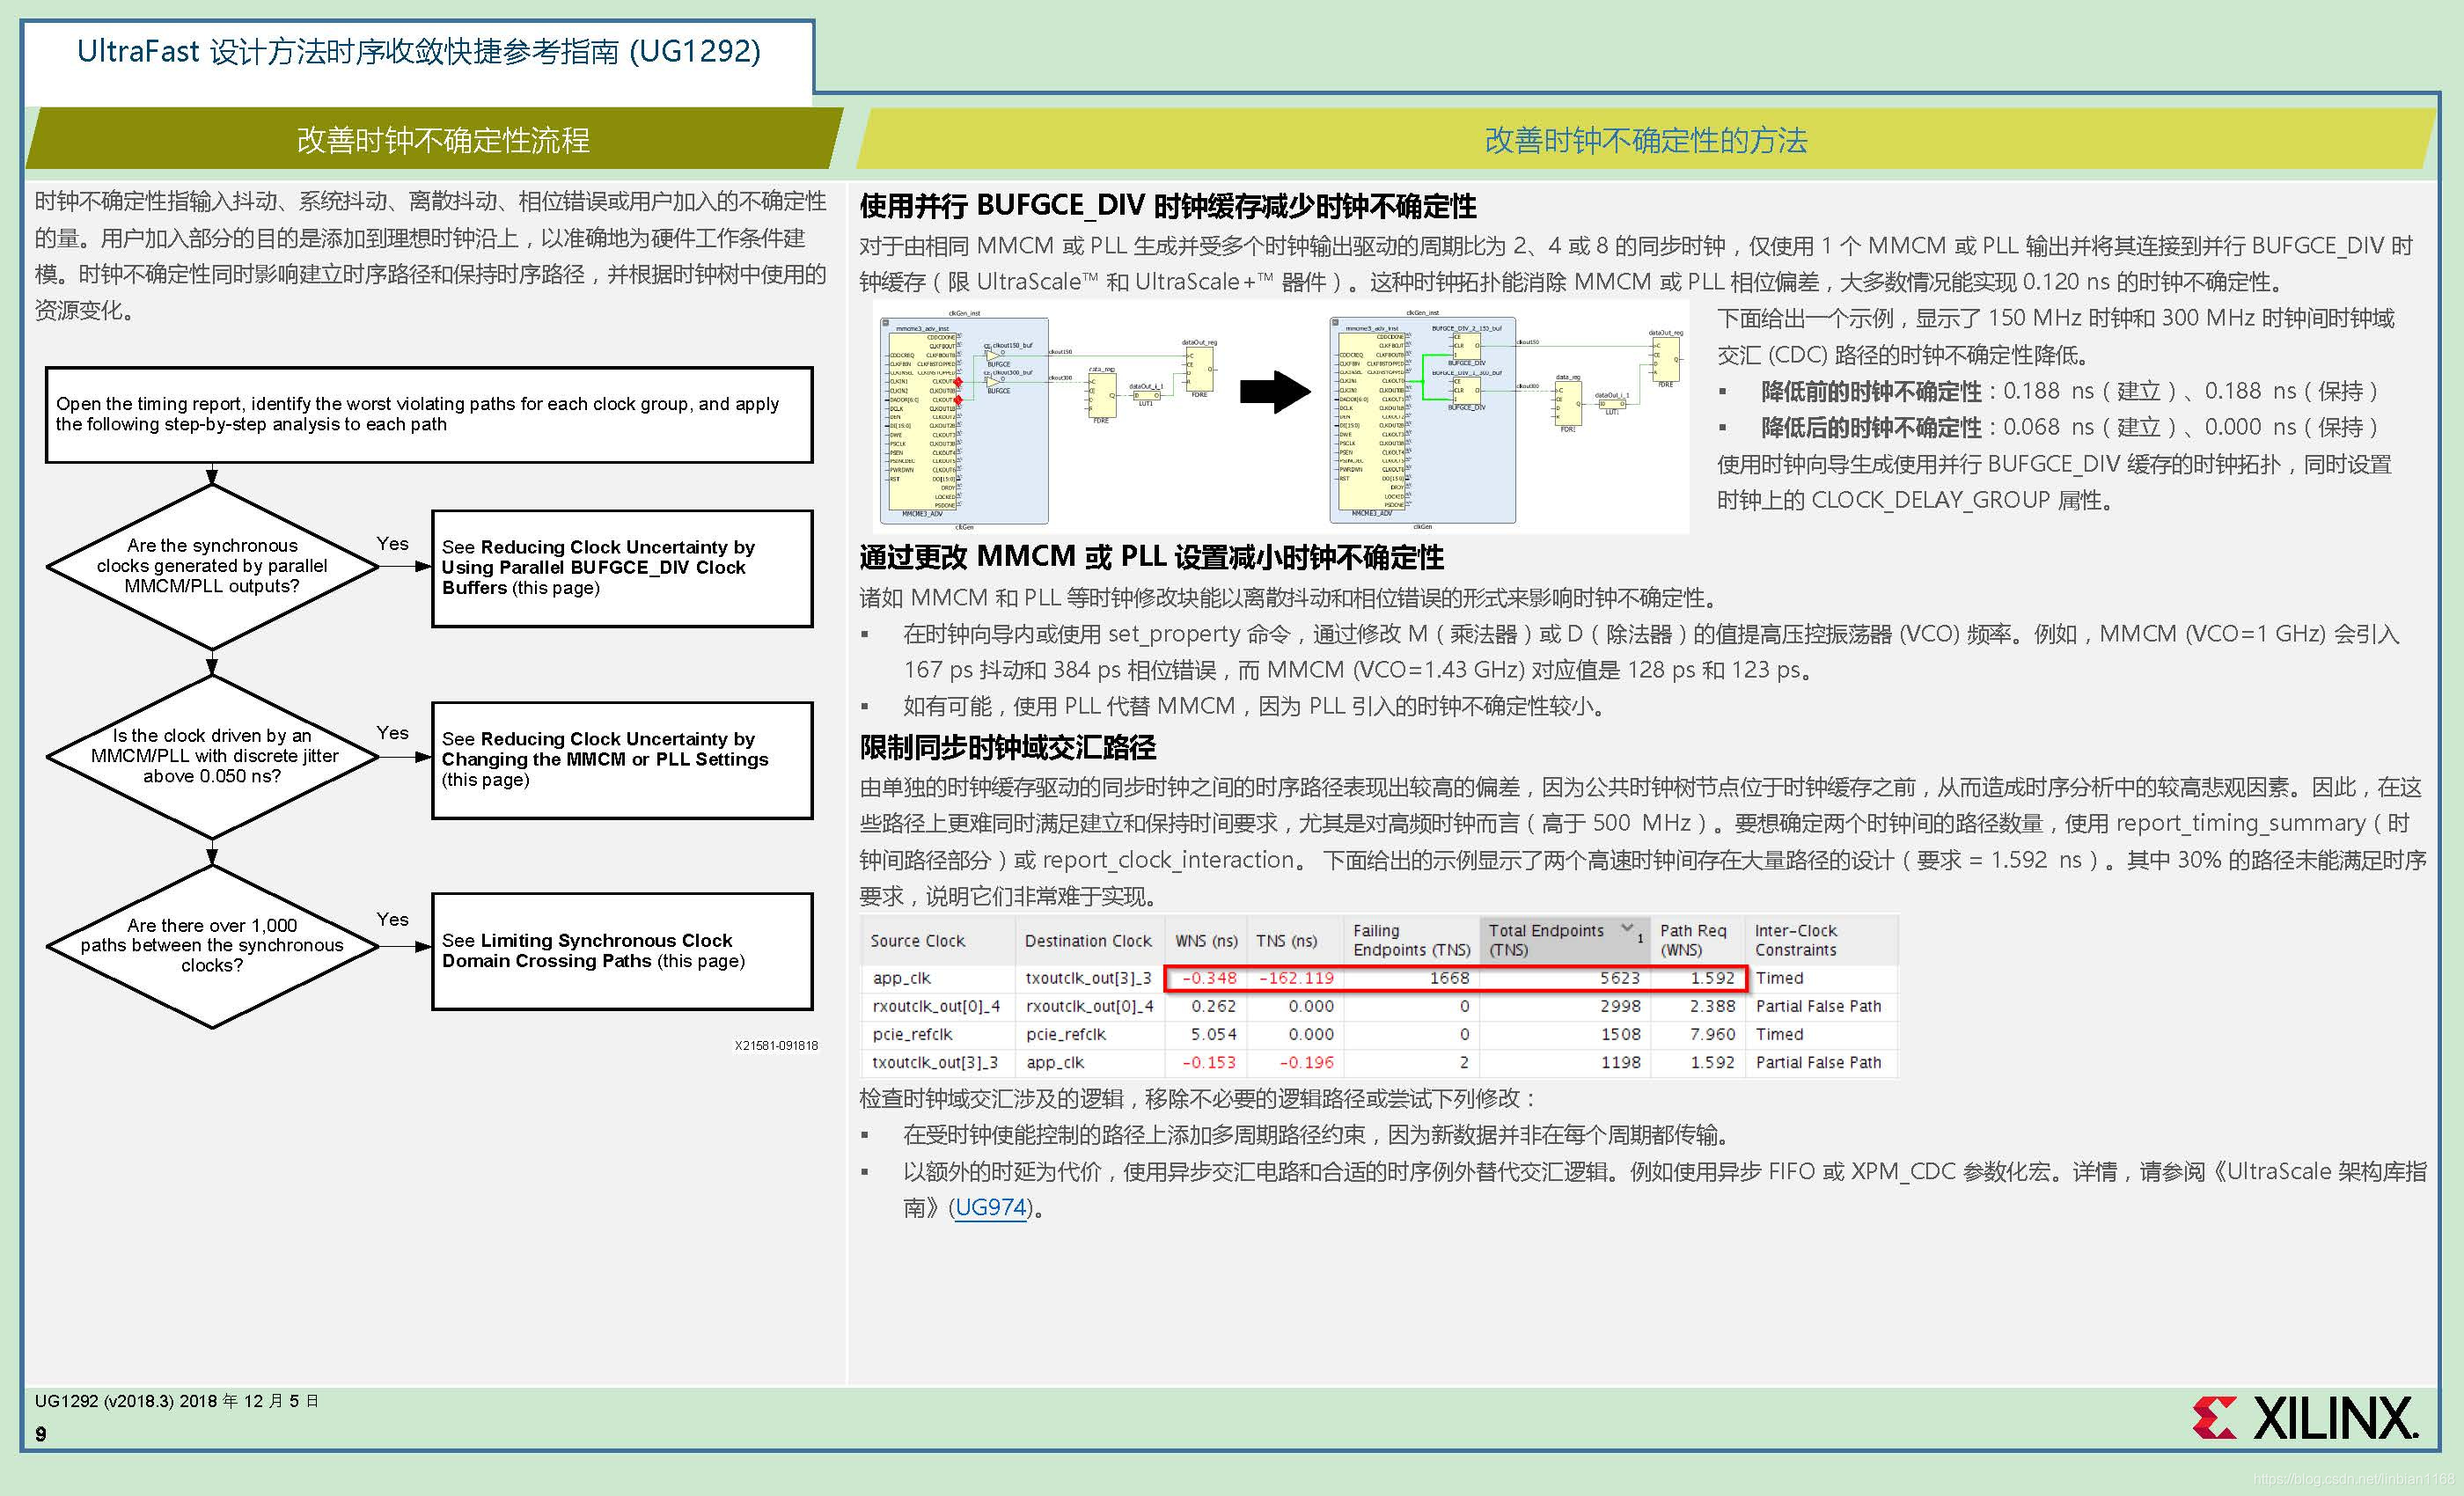Click the UltraFast (UG1292) document title
2464x1496 pixels.
pyautogui.click(x=419, y=51)
